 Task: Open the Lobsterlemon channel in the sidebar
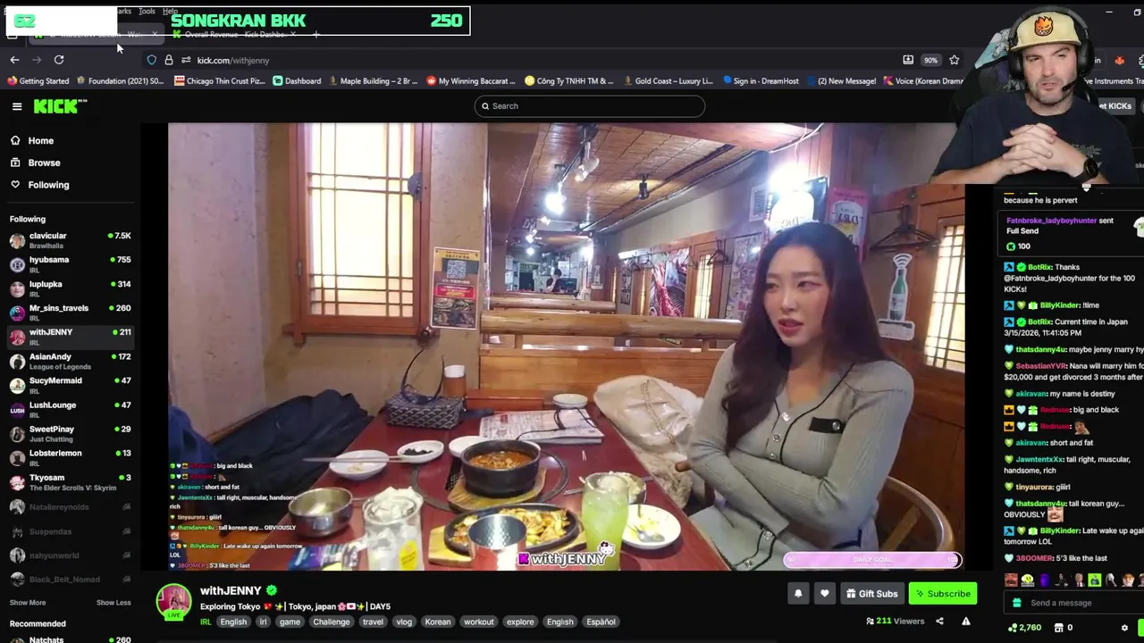tap(70, 457)
